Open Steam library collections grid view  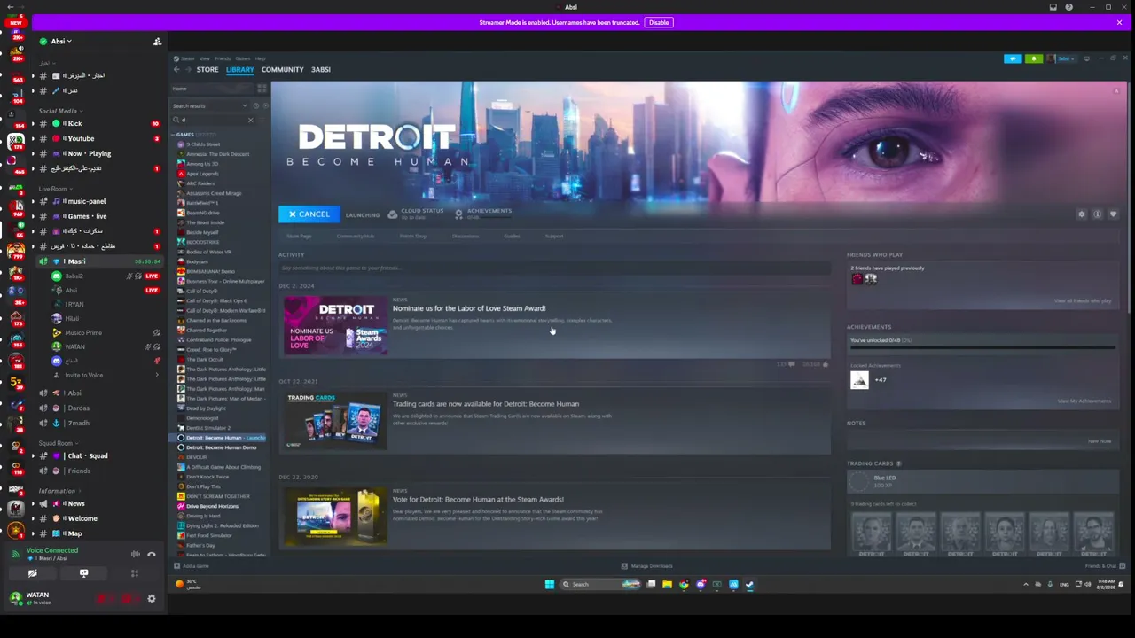[x=262, y=89]
